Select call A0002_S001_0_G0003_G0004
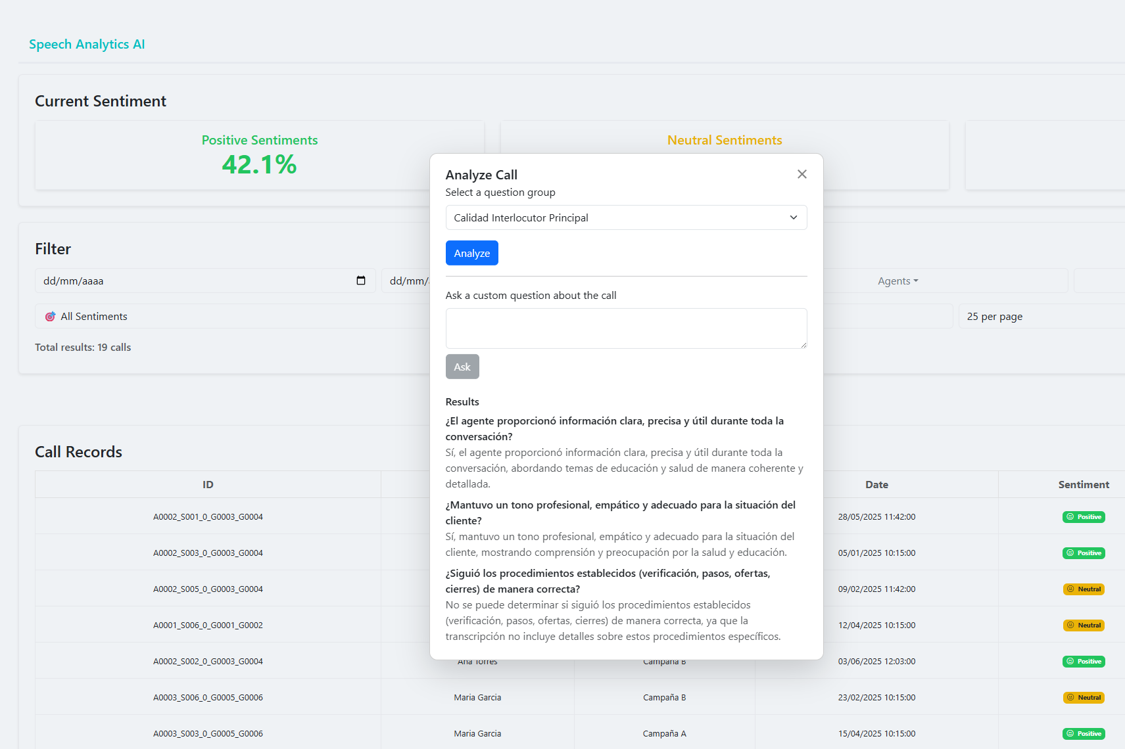The width and height of the screenshot is (1125, 749). 208,516
